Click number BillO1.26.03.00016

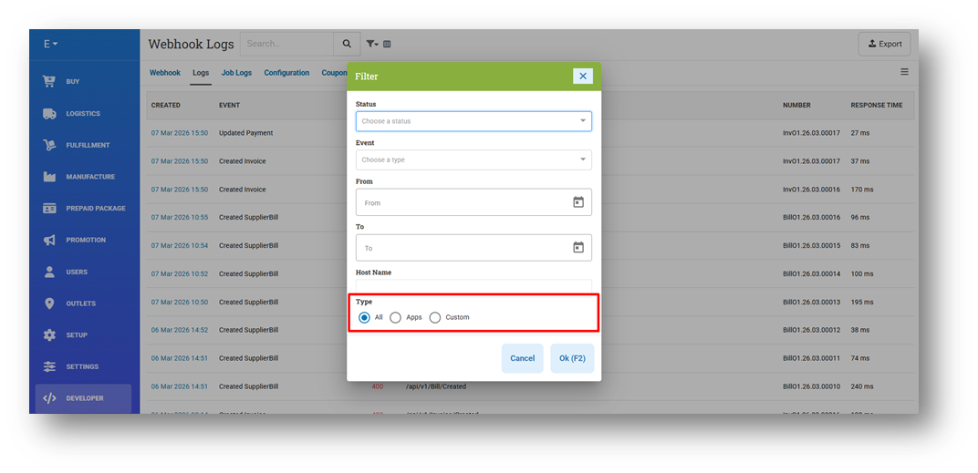tap(811, 218)
